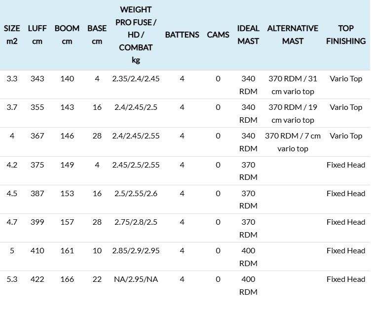Click the '370 RDM / 7 cm vario top' cell

tap(293, 142)
